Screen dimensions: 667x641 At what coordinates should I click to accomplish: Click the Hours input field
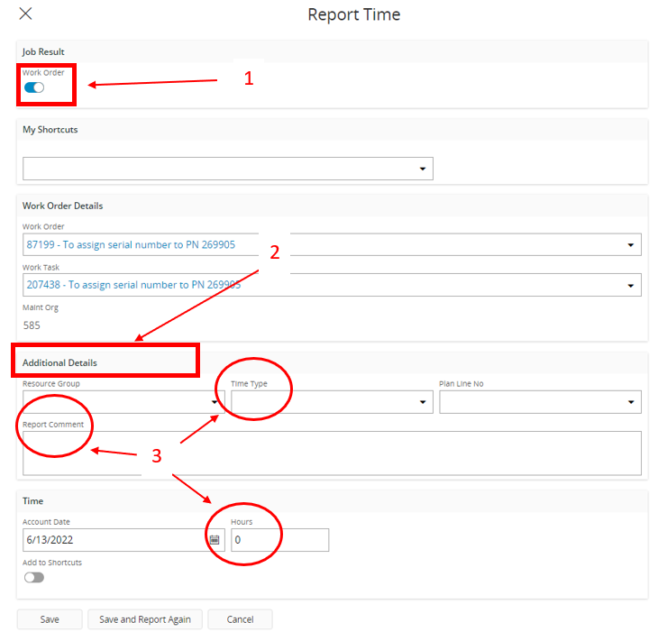280,540
